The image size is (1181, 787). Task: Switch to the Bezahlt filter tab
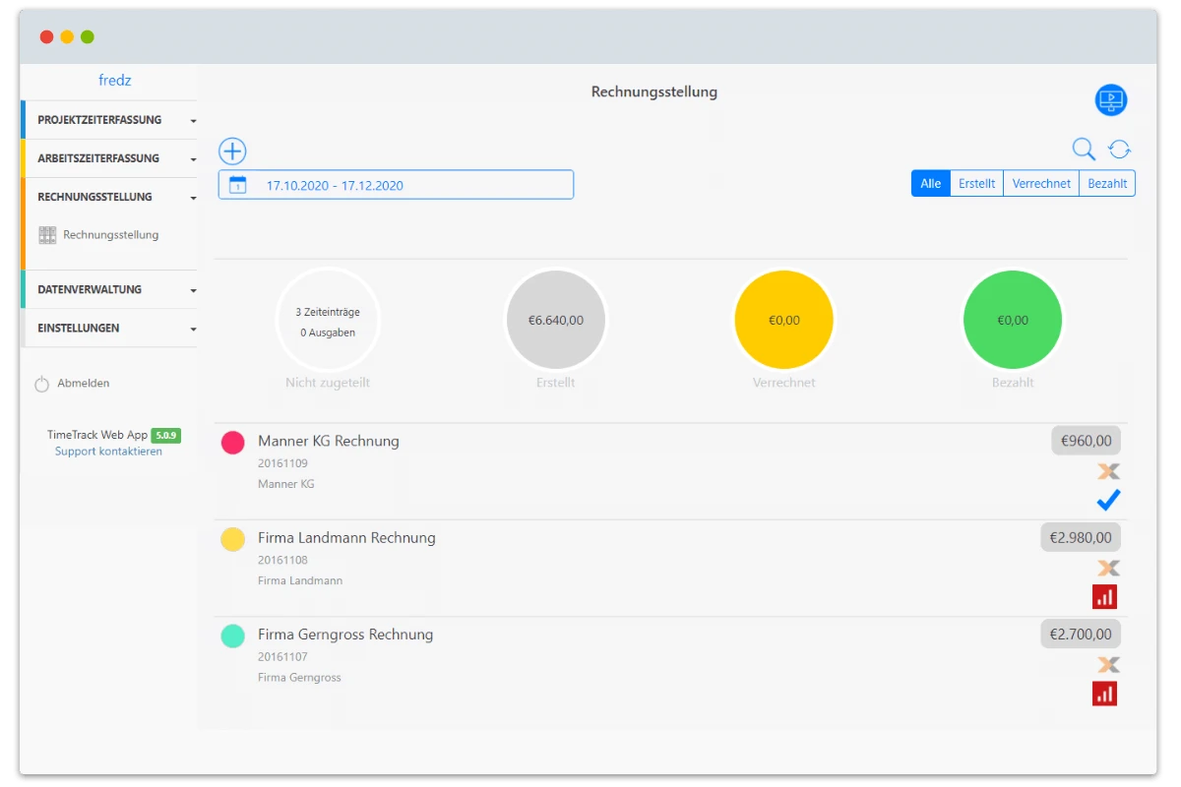coord(1106,183)
